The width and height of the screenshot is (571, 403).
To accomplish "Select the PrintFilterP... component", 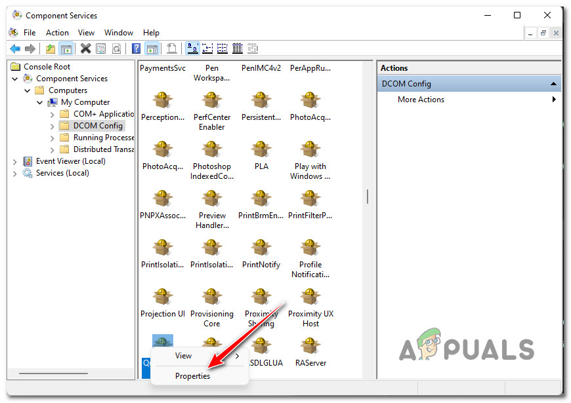I will tap(310, 204).
